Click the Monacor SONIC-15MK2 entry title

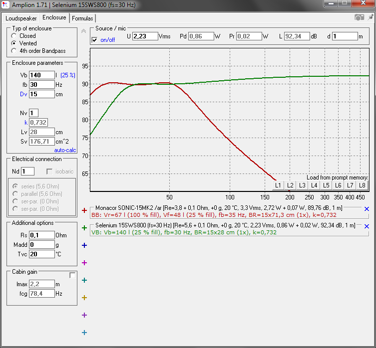[x=219, y=208]
